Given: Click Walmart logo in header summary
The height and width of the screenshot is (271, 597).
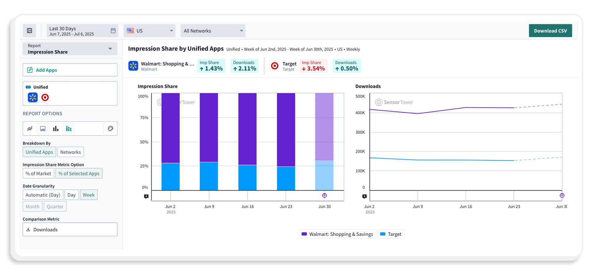Looking at the screenshot, I should [x=133, y=66].
